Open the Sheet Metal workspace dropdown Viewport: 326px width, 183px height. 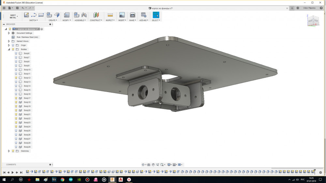coord(14,16)
